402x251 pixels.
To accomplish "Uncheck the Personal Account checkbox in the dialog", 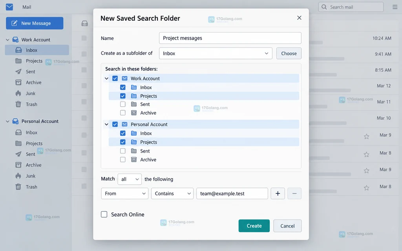I will 115,124.
